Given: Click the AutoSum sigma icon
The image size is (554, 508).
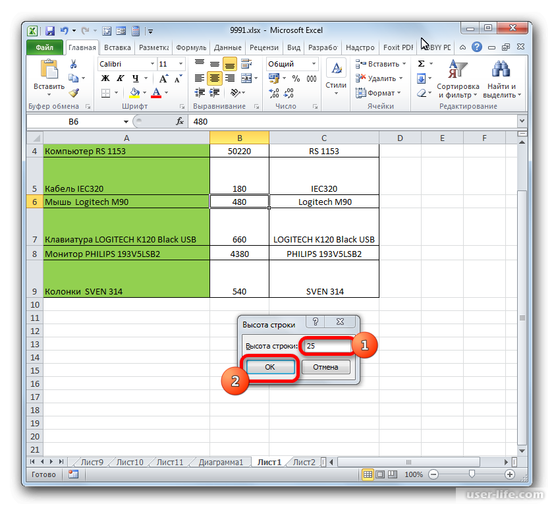Looking at the screenshot, I should point(421,64).
